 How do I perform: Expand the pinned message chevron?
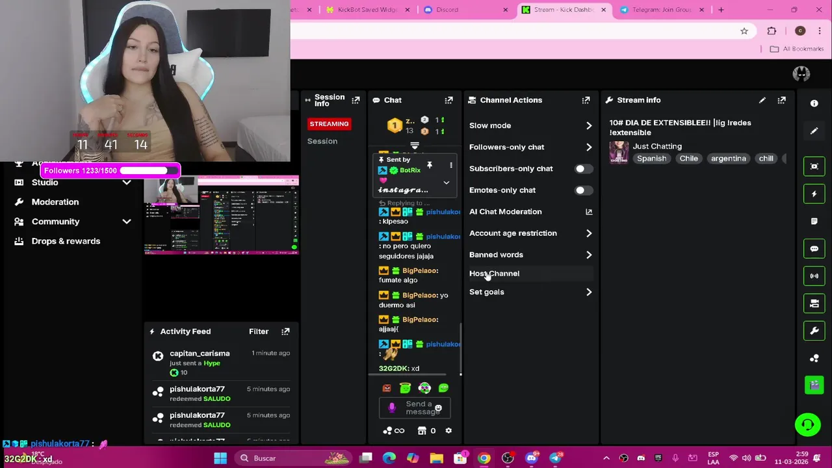[x=446, y=183]
